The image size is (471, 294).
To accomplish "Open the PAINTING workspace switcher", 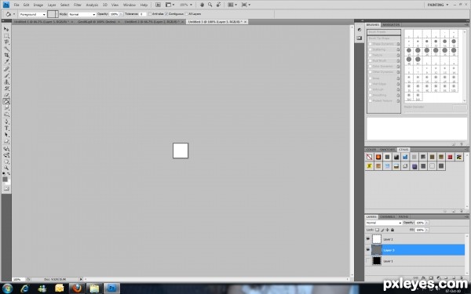I will (438, 5).
